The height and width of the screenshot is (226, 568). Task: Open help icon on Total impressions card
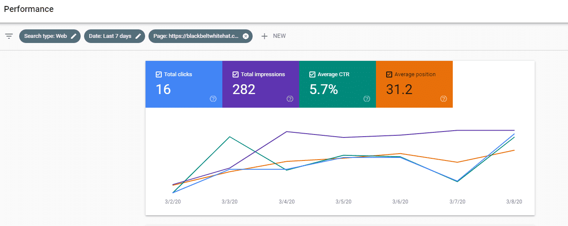290,99
